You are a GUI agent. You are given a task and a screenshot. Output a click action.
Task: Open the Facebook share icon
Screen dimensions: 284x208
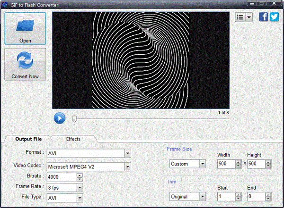coord(263,17)
